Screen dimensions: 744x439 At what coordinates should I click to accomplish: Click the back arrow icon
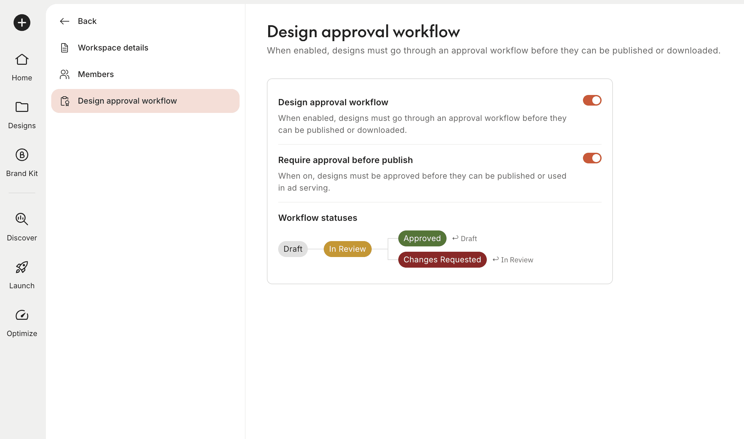tap(64, 21)
